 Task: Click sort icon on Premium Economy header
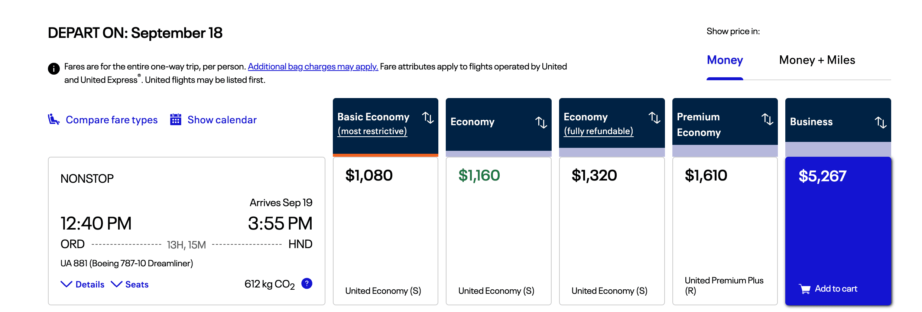[x=768, y=118]
